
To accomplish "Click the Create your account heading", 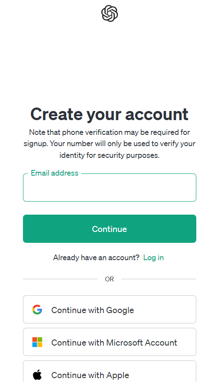I will 110,114.
